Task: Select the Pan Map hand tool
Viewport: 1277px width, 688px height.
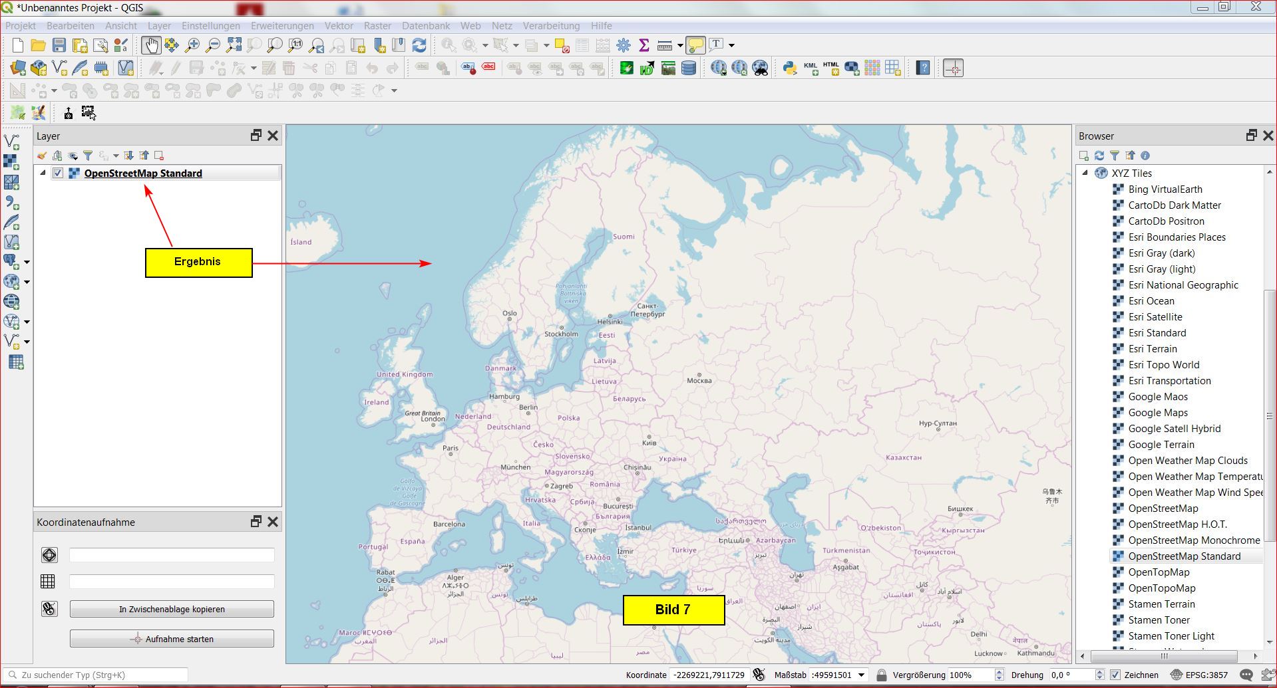Action: pos(151,45)
